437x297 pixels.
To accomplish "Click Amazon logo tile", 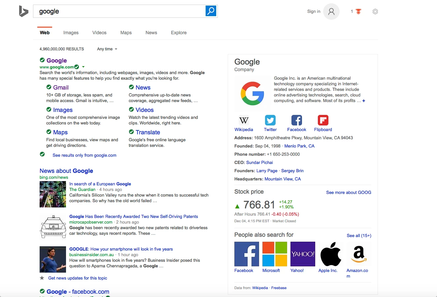I will click(359, 254).
